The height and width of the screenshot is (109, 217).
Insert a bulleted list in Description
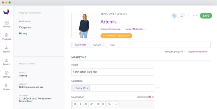coord(98,104)
